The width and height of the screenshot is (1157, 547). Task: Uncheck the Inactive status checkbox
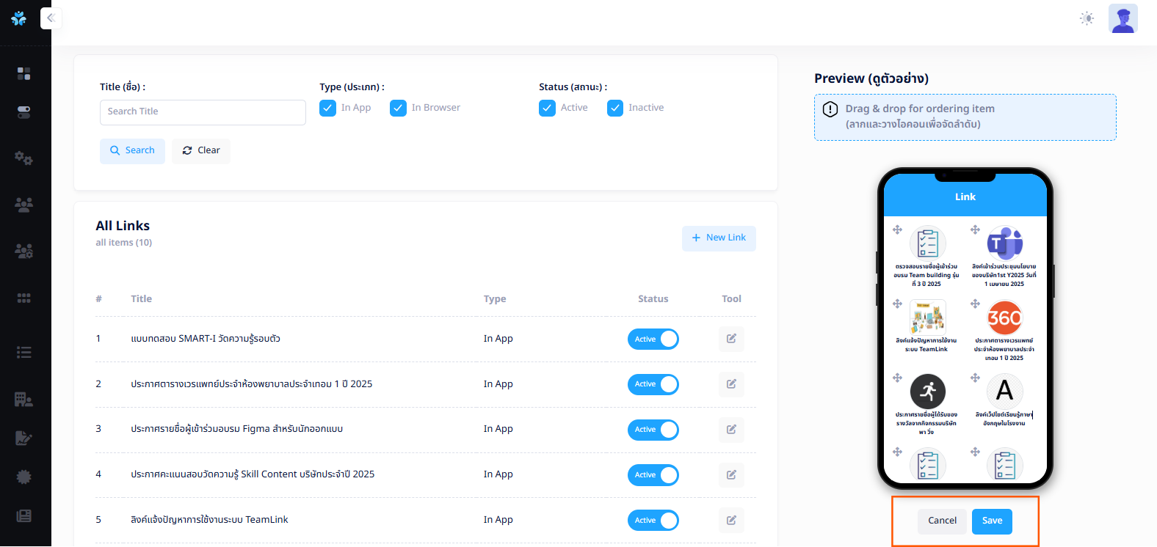[615, 109]
